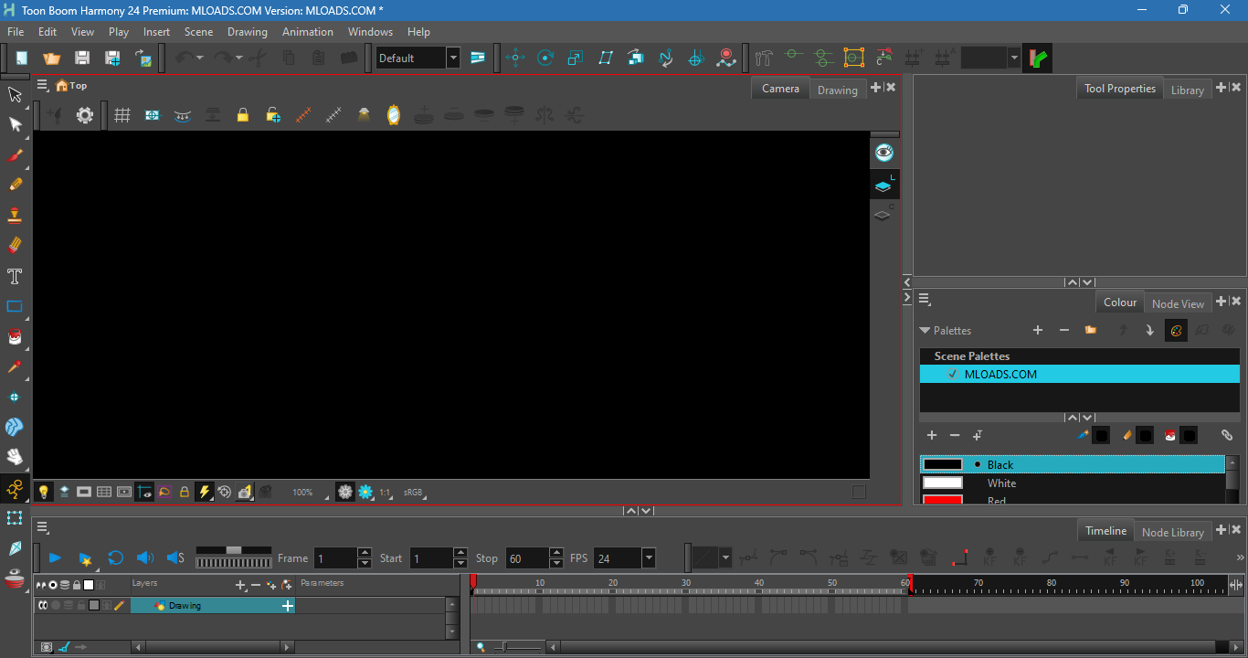Switch to the Node View tab
This screenshot has height=658, width=1248.
(1178, 303)
